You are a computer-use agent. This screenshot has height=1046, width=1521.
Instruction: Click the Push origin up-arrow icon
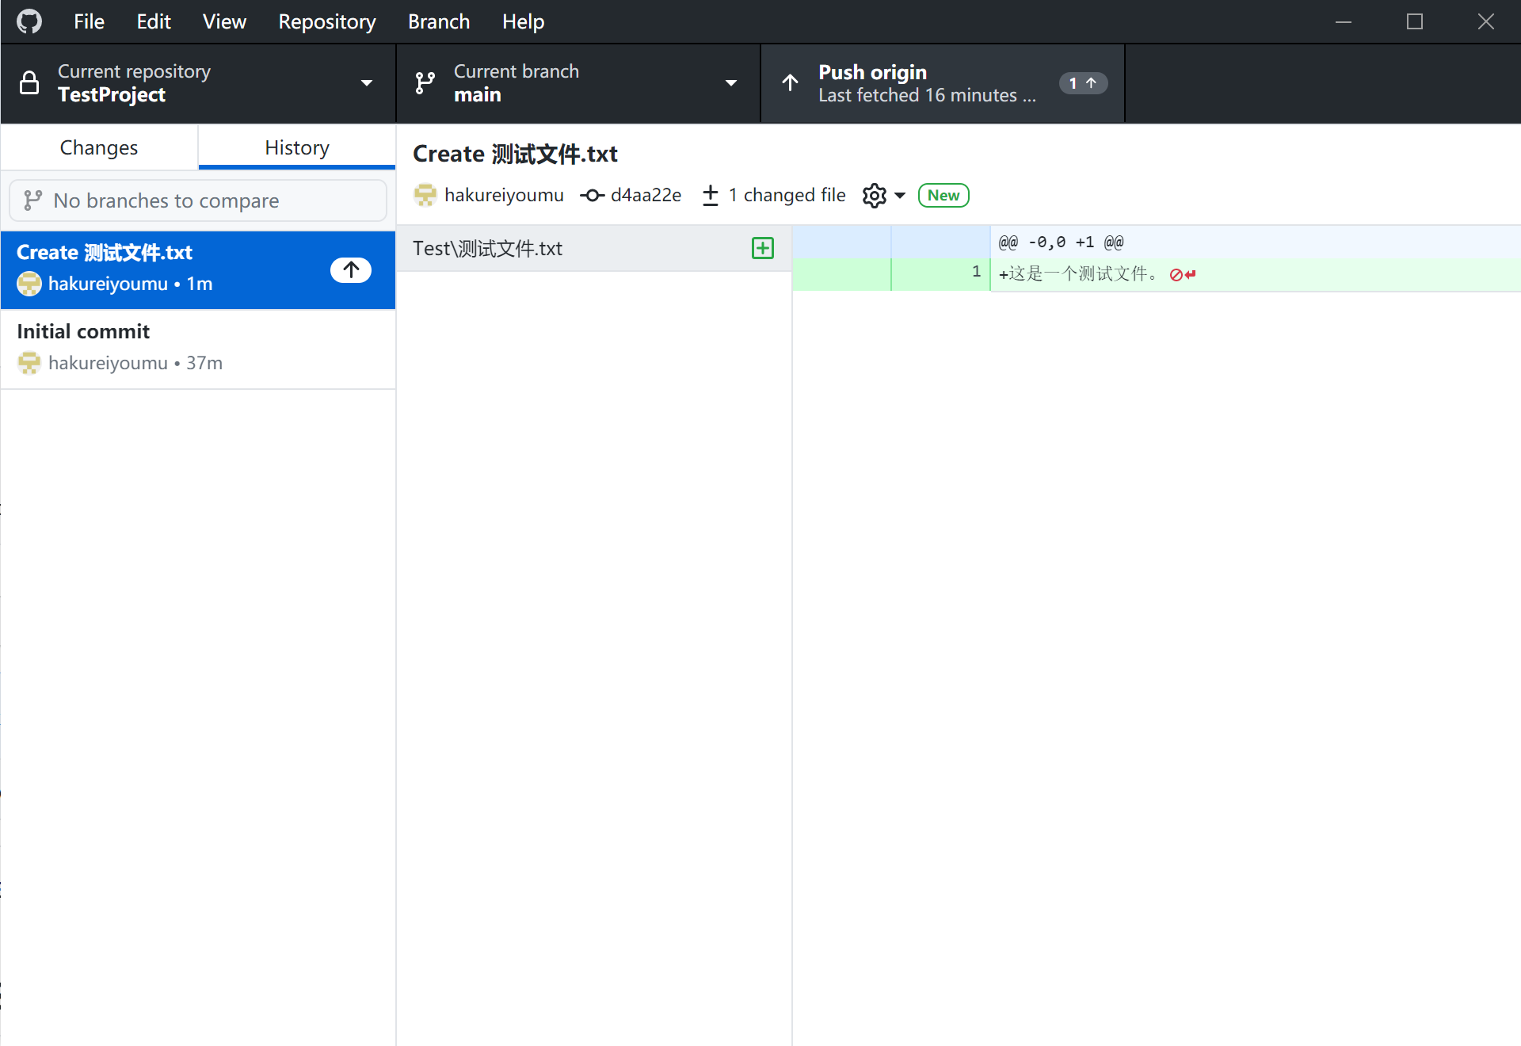790,83
